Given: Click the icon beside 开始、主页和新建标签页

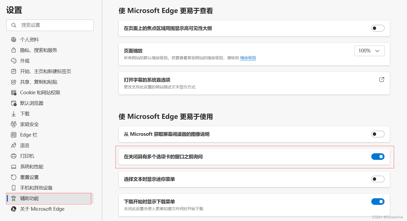Looking at the screenshot, I should (x=13, y=71).
